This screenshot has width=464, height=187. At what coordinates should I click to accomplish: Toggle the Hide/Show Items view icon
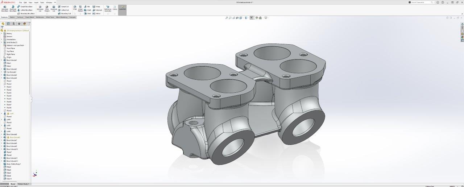[252, 17]
